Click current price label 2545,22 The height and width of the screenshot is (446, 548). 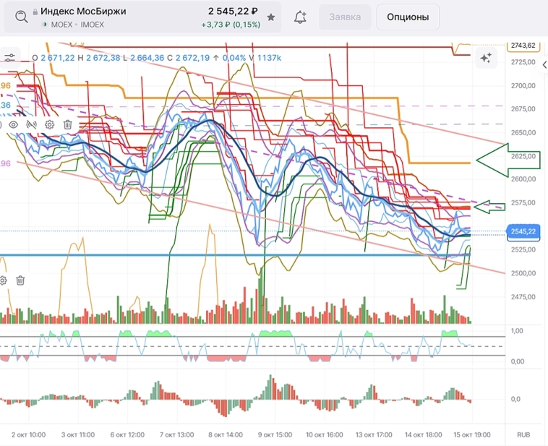pyautogui.click(x=523, y=231)
